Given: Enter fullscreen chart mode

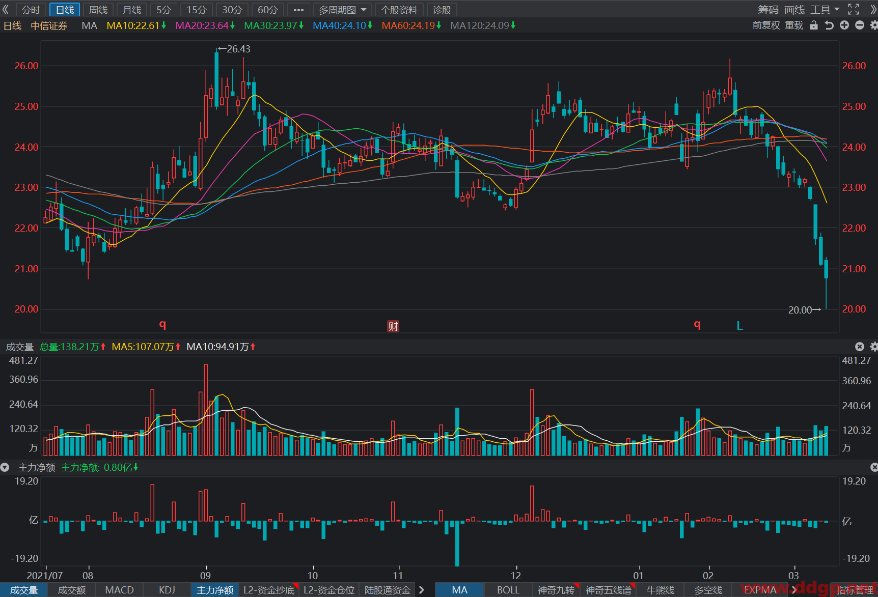Looking at the screenshot, I should [x=854, y=10].
